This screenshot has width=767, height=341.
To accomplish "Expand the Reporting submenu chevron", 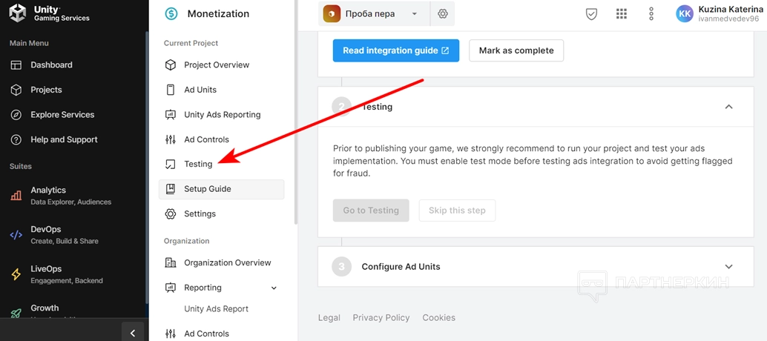I will coord(274,288).
